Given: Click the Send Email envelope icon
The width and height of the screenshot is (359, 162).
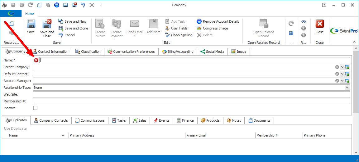Looking at the screenshot, I should [135, 24].
